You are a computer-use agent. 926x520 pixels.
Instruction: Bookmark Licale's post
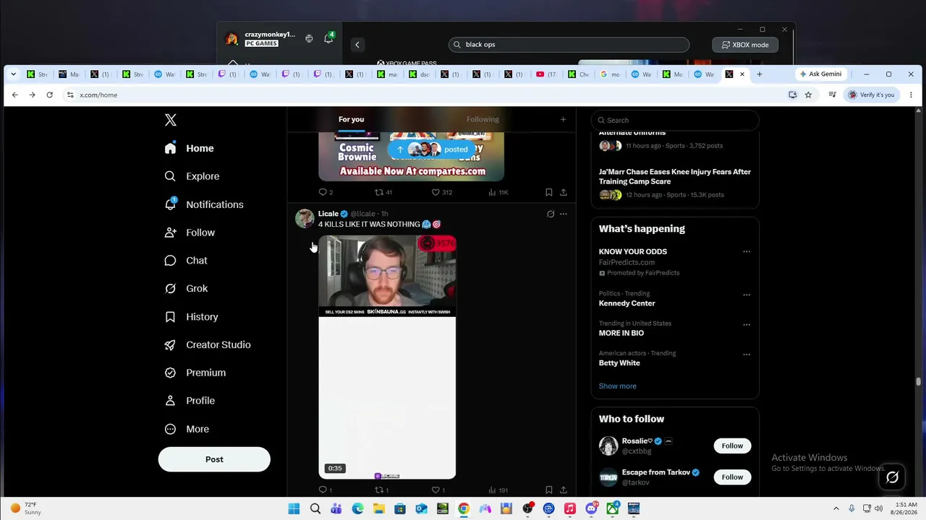pyautogui.click(x=549, y=490)
